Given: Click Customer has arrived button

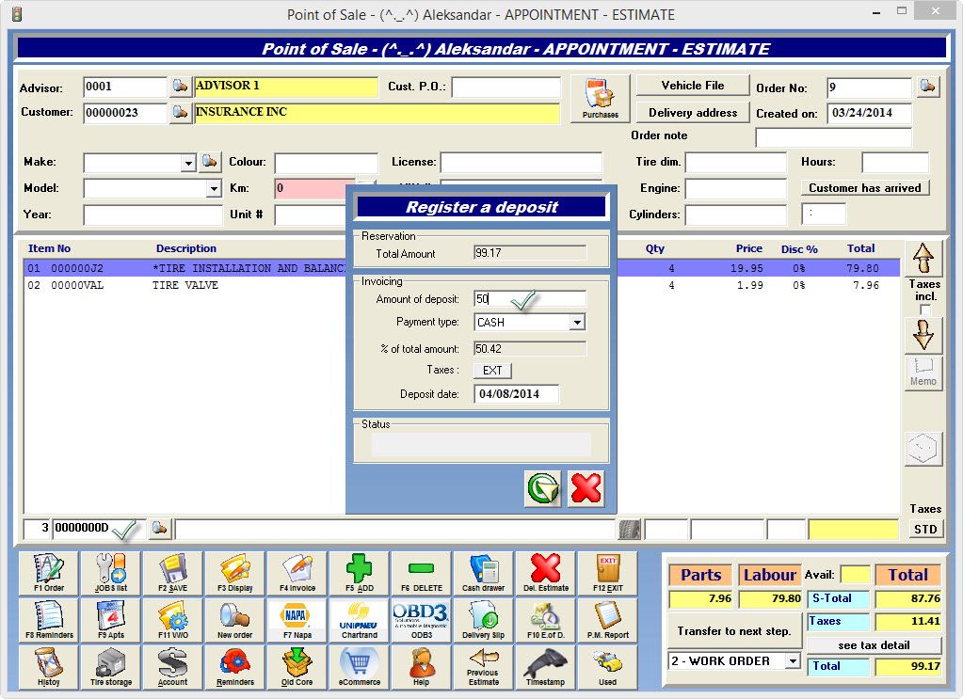Looking at the screenshot, I should 865,188.
